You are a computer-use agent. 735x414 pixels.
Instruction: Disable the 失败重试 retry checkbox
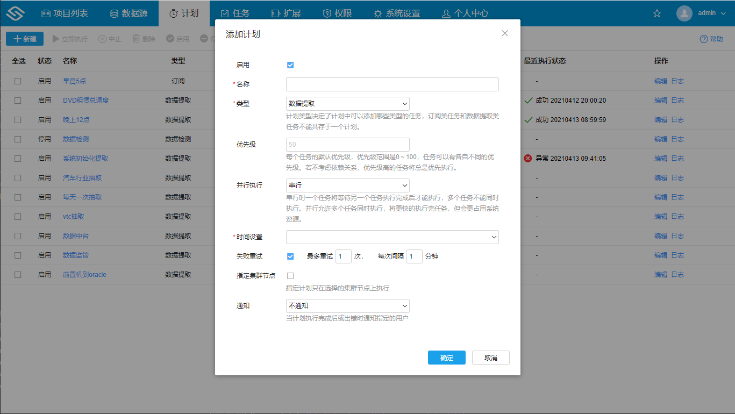(x=290, y=256)
